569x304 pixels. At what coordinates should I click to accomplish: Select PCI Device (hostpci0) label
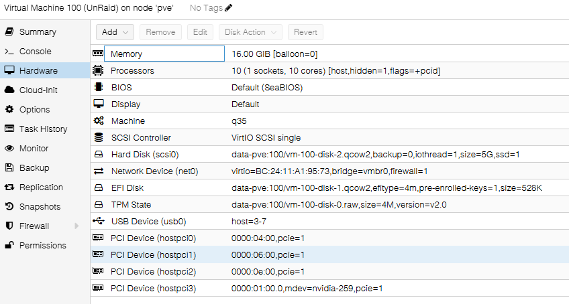click(x=153, y=238)
